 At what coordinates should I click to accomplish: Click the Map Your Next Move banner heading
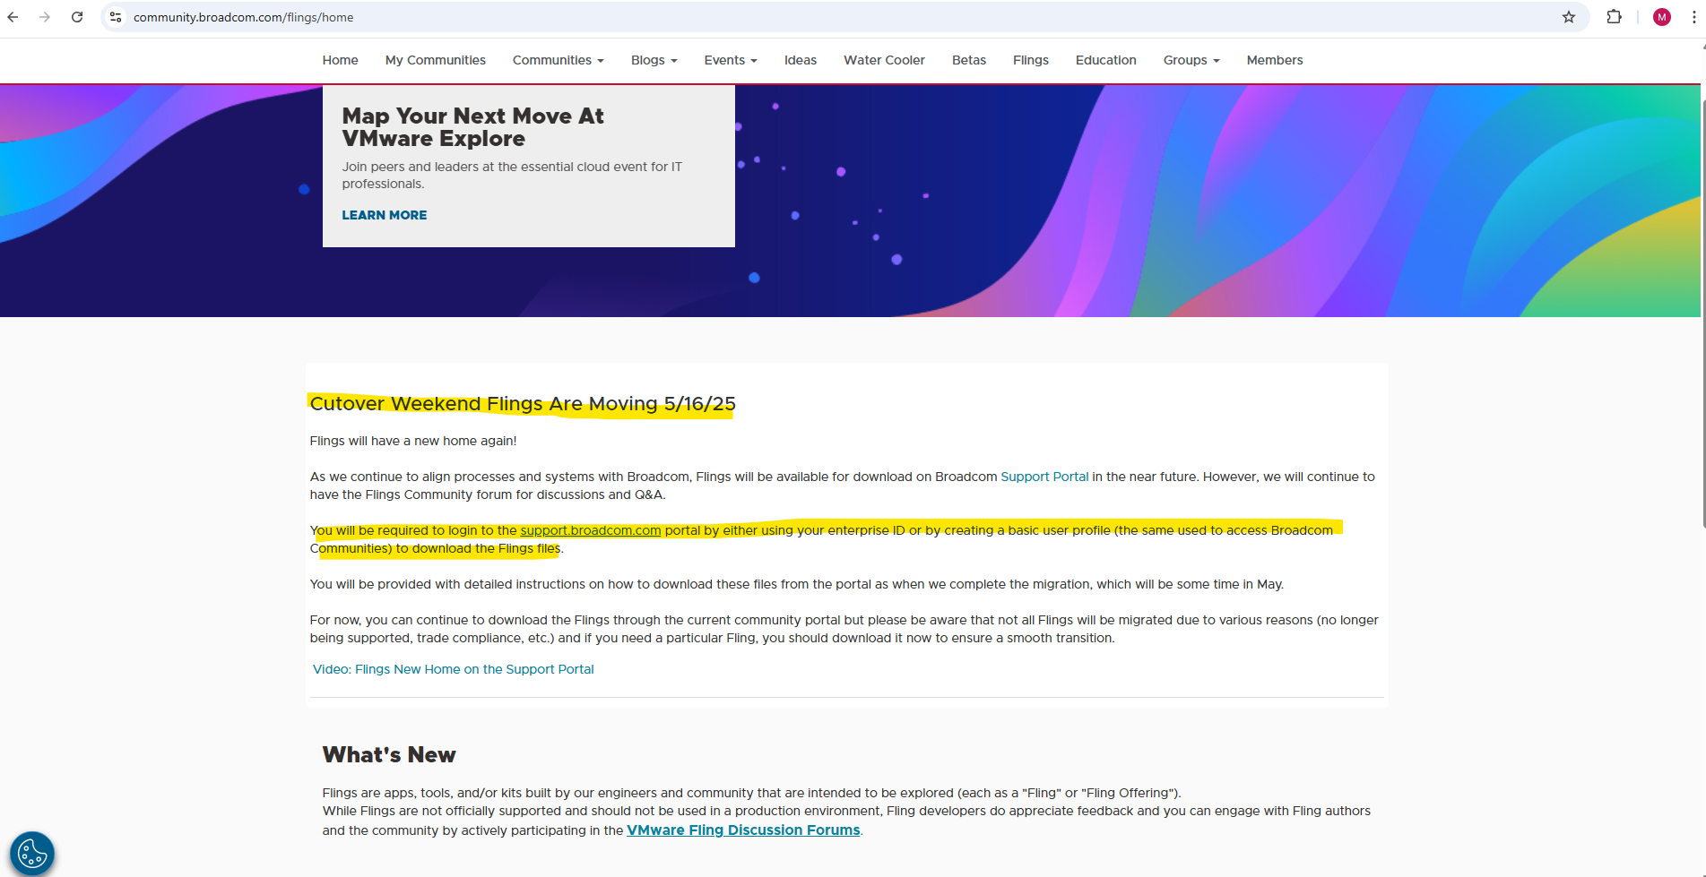pos(473,127)
